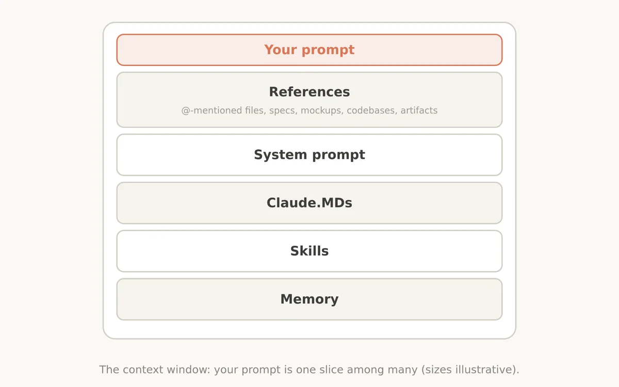Viewport: 619px width, 387px height.
Task: Click the References heading
Action: click(x=309, y=92)
